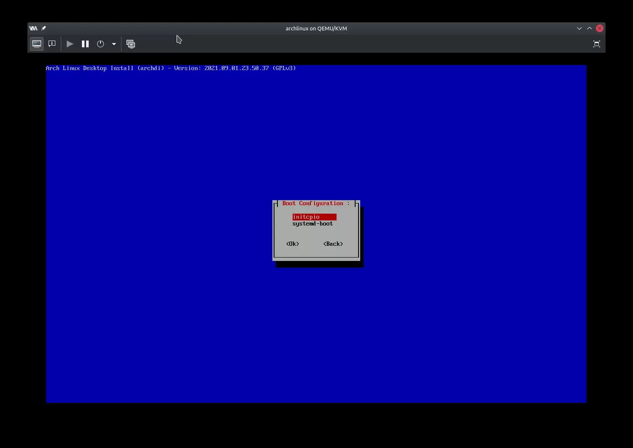This screenshot has height=448, width=633.
Task: Open the virtual machine snapshots manager
Action: (131, 44)
